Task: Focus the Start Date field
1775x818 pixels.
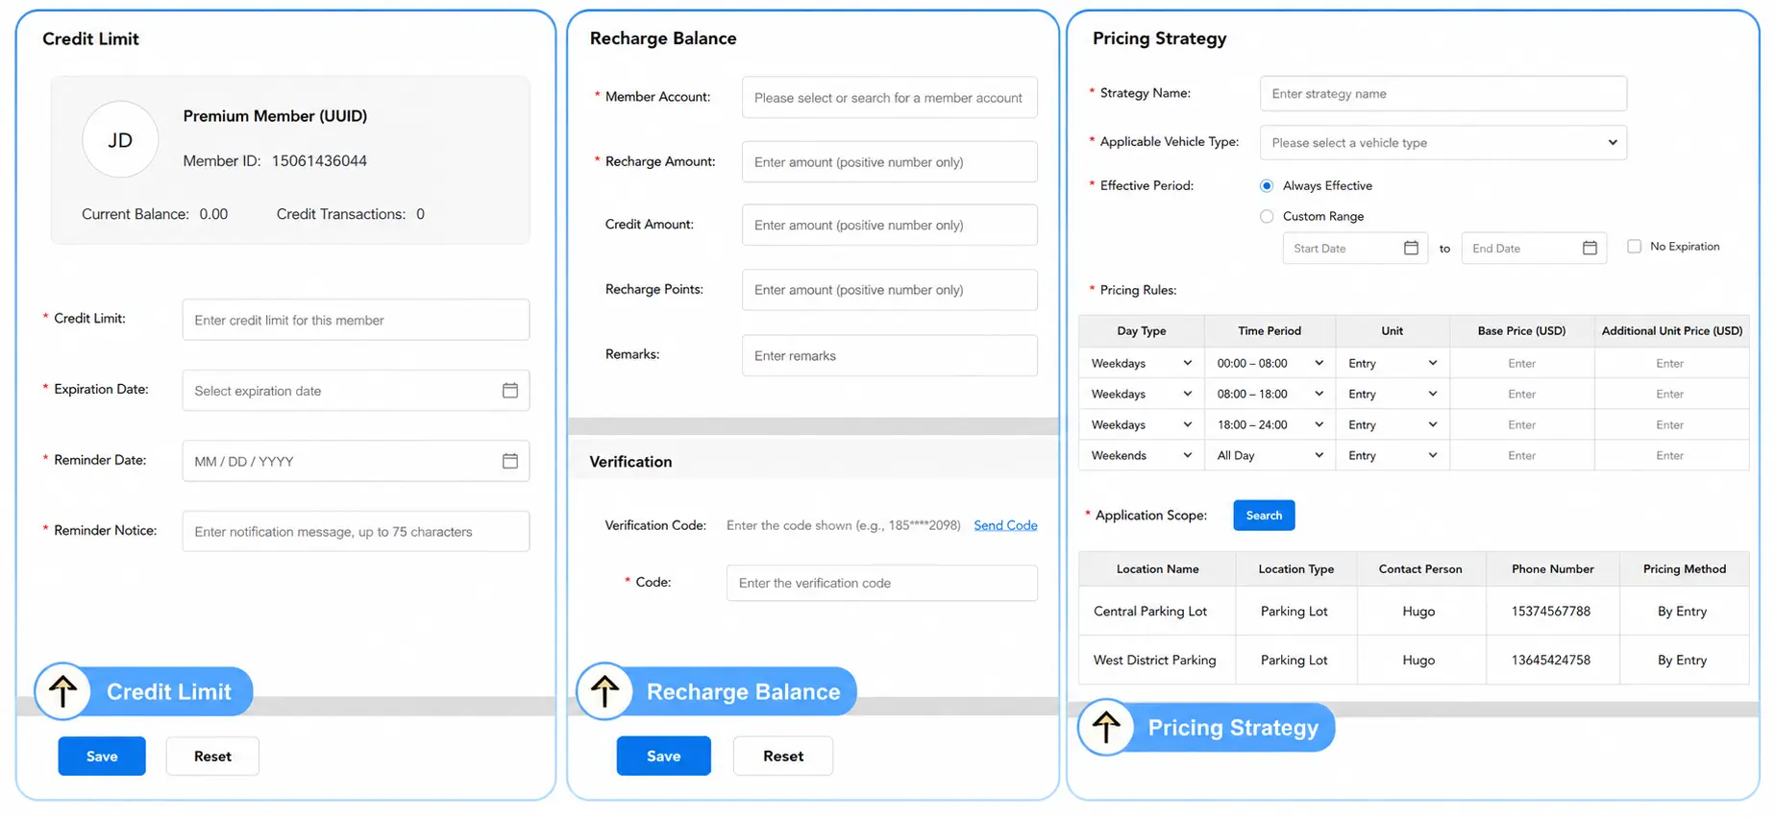Action: coord(1355,248)
